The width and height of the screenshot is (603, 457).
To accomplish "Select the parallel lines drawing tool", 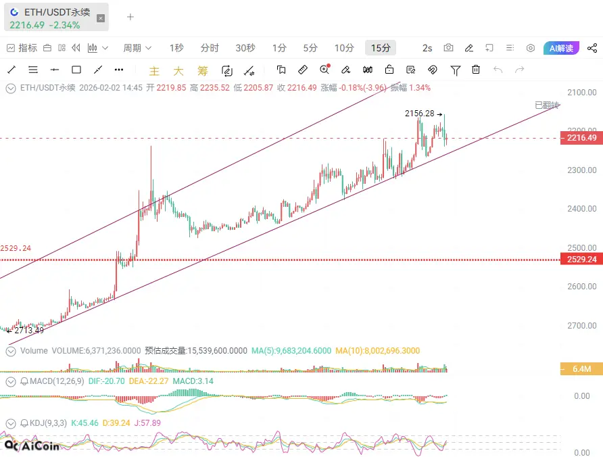I will click(x=33, y=70).
